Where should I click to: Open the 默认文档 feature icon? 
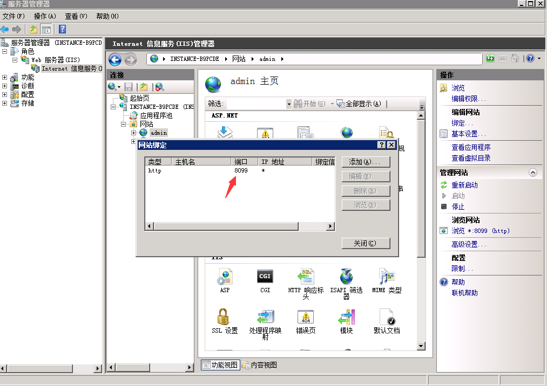point(387,321)
